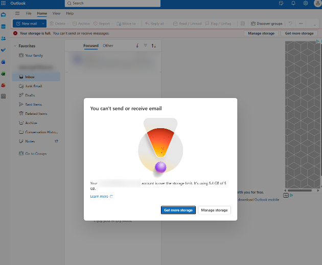This screenshot has height=265, width=322.
Task: Click the Outlook title in header
Action: [x=18, y=3]
